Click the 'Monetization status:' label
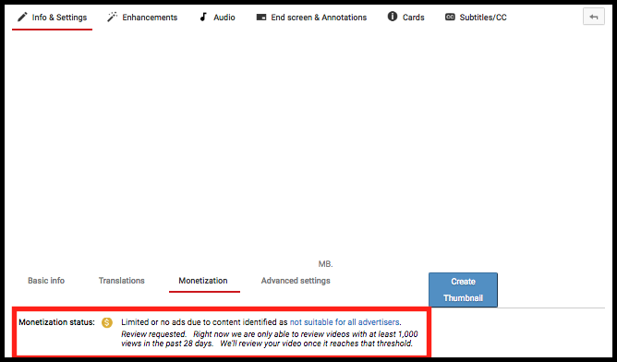Image resolution: width=617 pixels, height=362 pixels. coord(56,322)
